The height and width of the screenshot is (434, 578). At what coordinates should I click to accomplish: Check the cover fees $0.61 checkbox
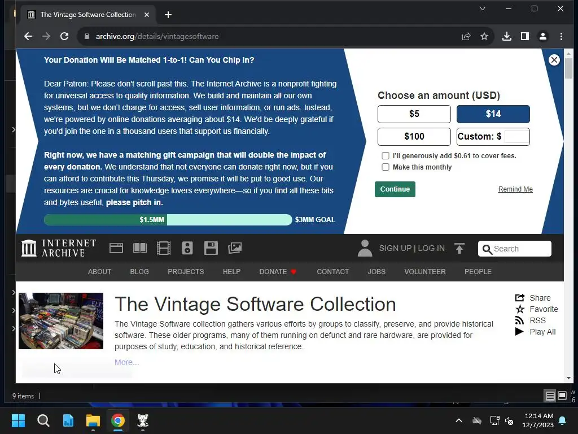(x=386, y=156)
